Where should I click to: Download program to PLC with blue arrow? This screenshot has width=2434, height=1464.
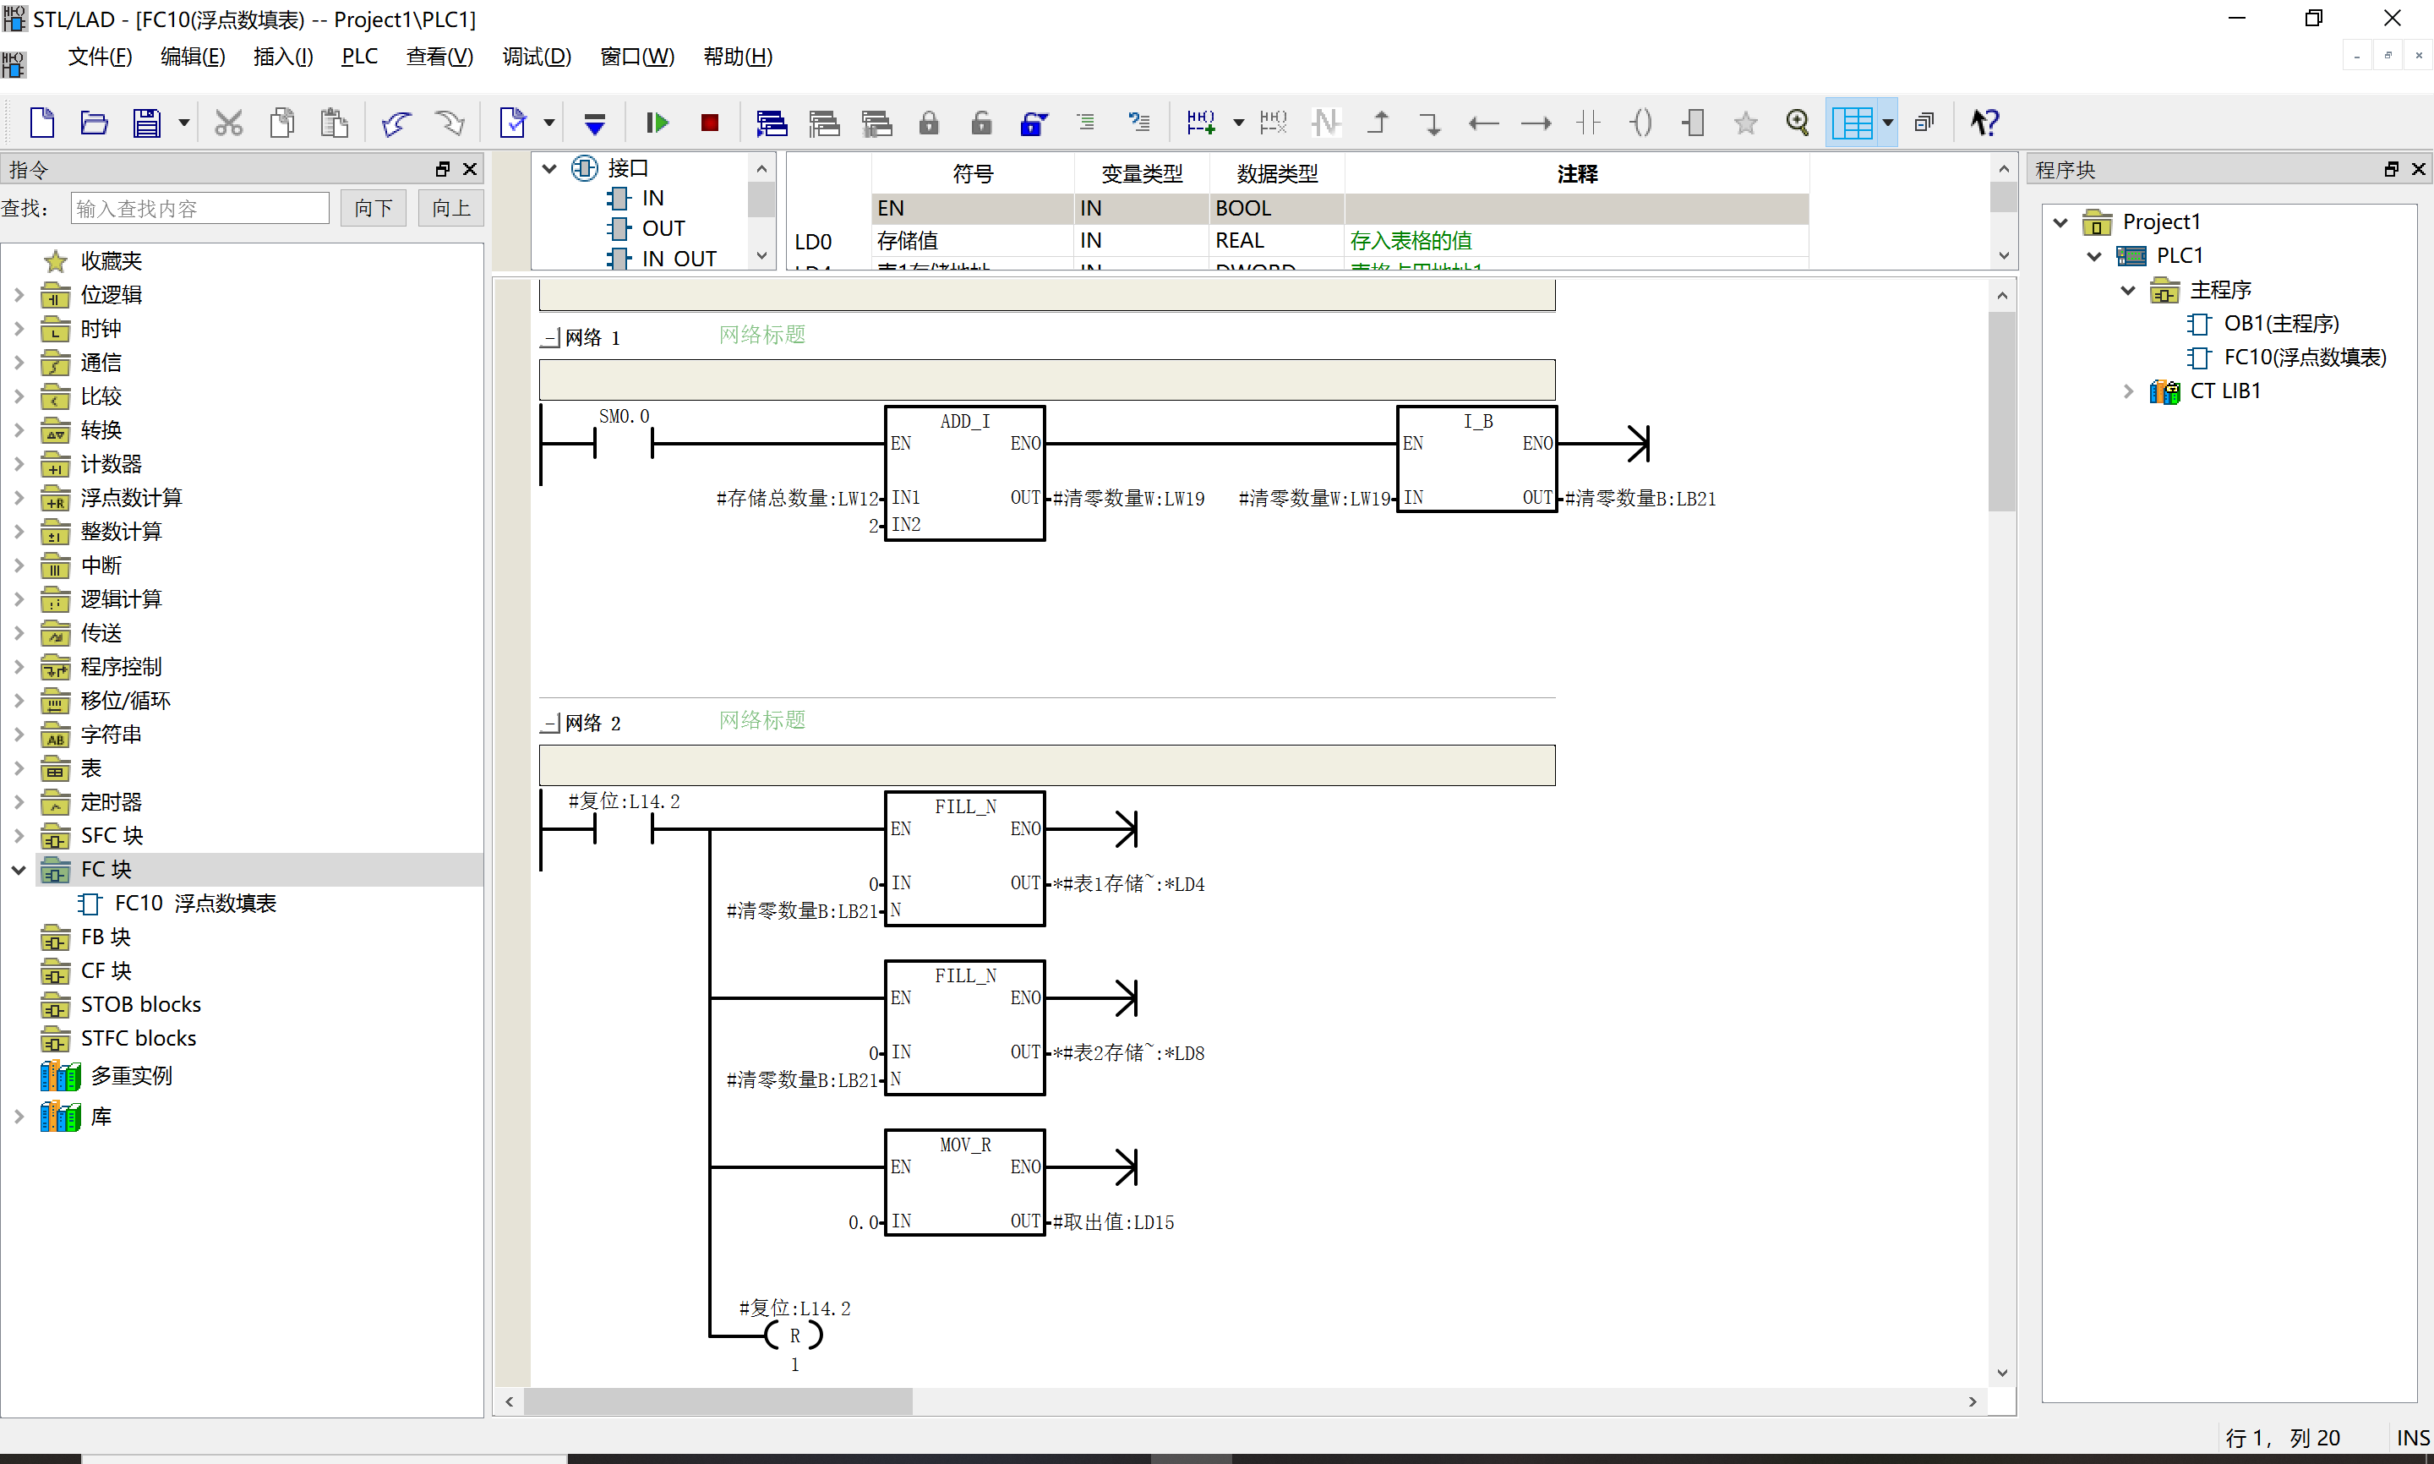pos(595,123)
